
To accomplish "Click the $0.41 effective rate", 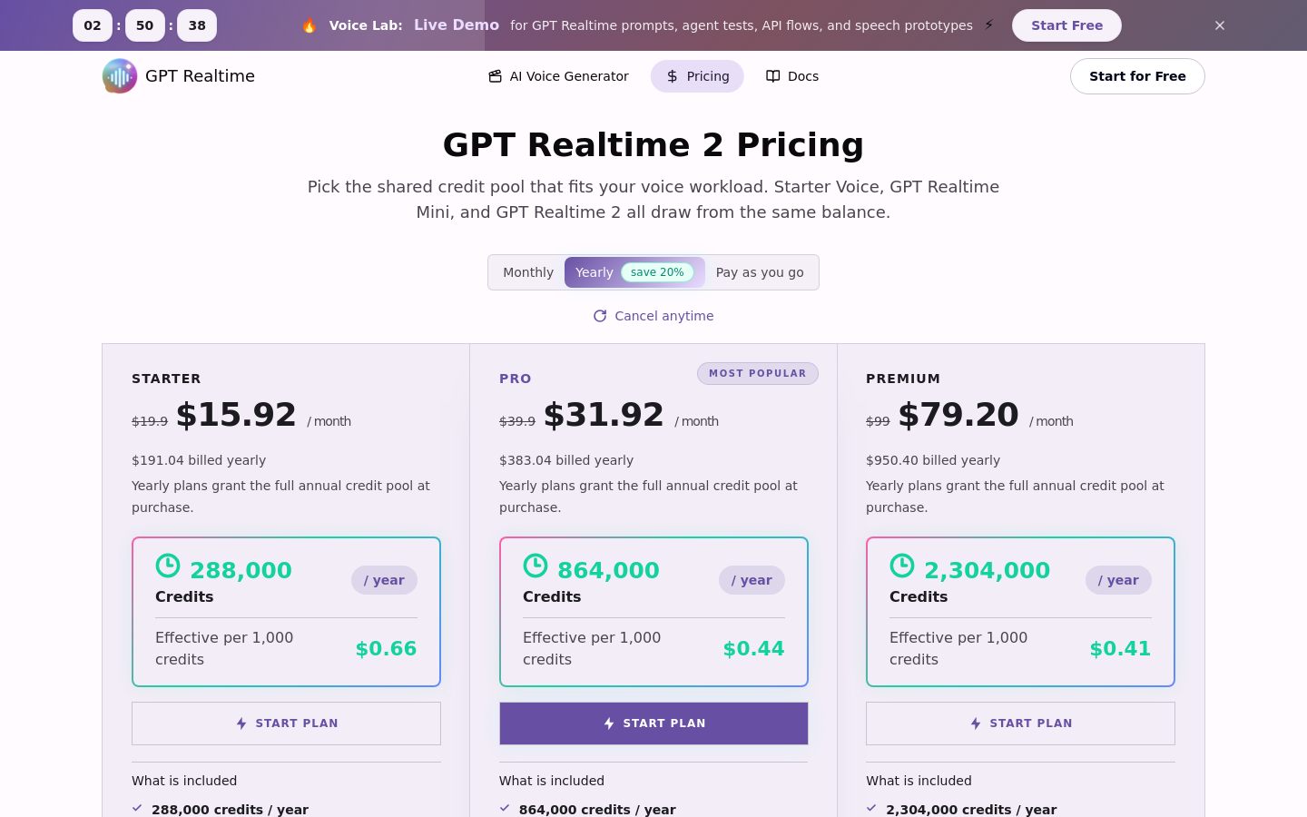I will (x=1120, y=648).
